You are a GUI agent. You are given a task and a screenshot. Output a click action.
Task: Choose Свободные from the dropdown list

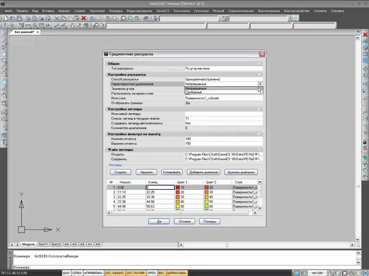click(224, 92)
